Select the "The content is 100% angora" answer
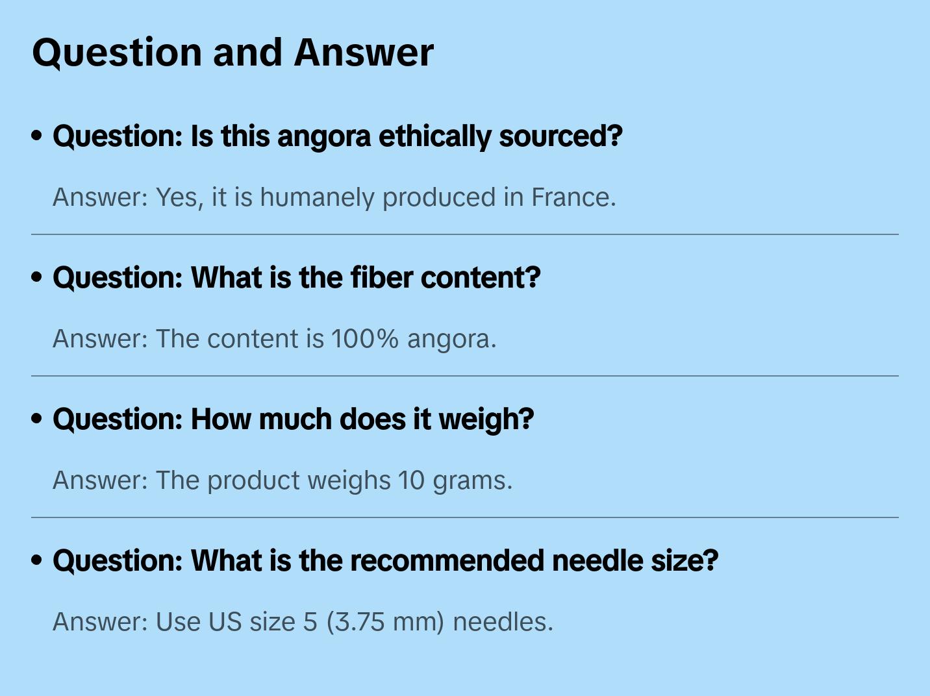 tap(274, 339)
